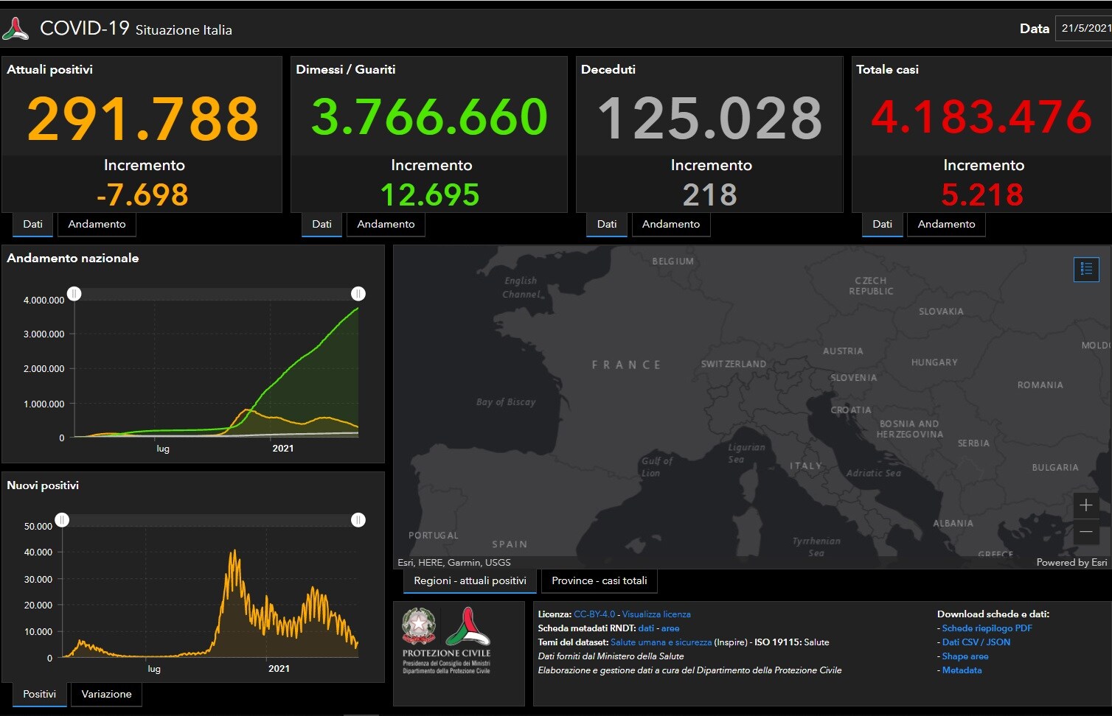Image resolution: width=1112 pixels, height=716 pixels.
Task: Click the Italian Republic emblem
Action: tap(419, 626)
